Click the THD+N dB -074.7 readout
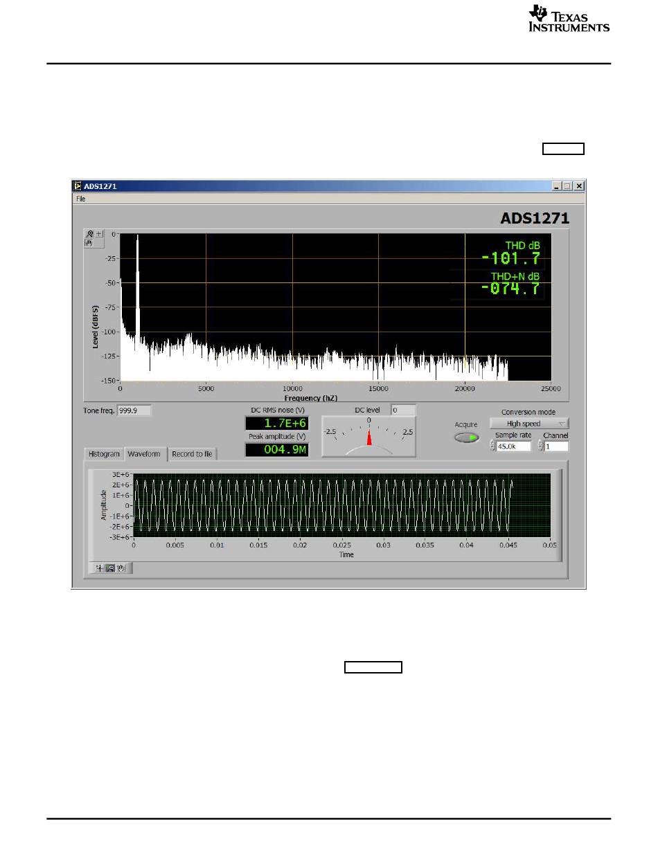Viewport: 658px width, 859px height. [x=511, y=289]
